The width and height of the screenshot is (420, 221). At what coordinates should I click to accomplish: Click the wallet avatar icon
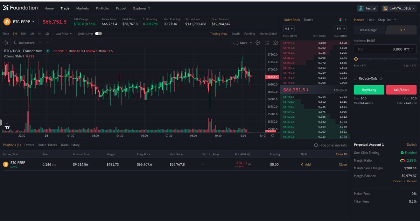(x=385, y=8)
